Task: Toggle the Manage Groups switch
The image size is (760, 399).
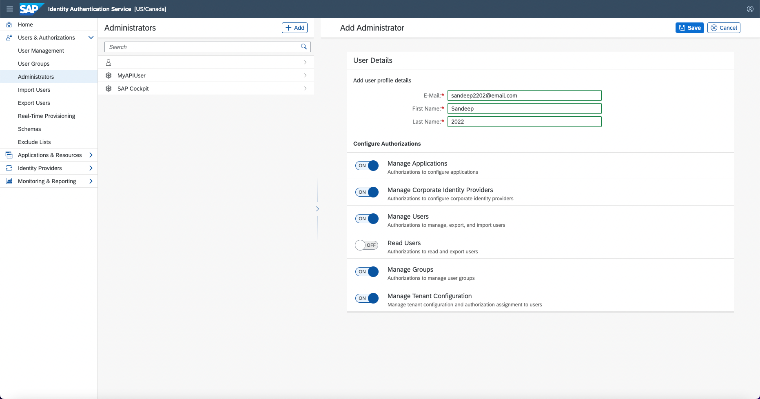Action: [x=367, y=272]
